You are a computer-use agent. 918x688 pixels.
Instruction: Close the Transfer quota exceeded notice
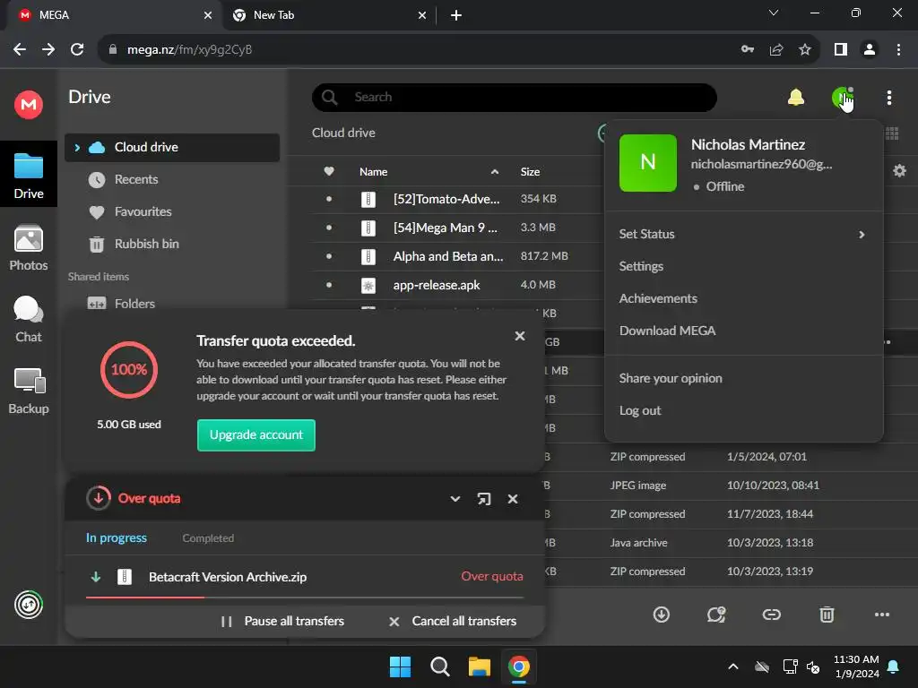pyautogui.click(x=519, y=336)
